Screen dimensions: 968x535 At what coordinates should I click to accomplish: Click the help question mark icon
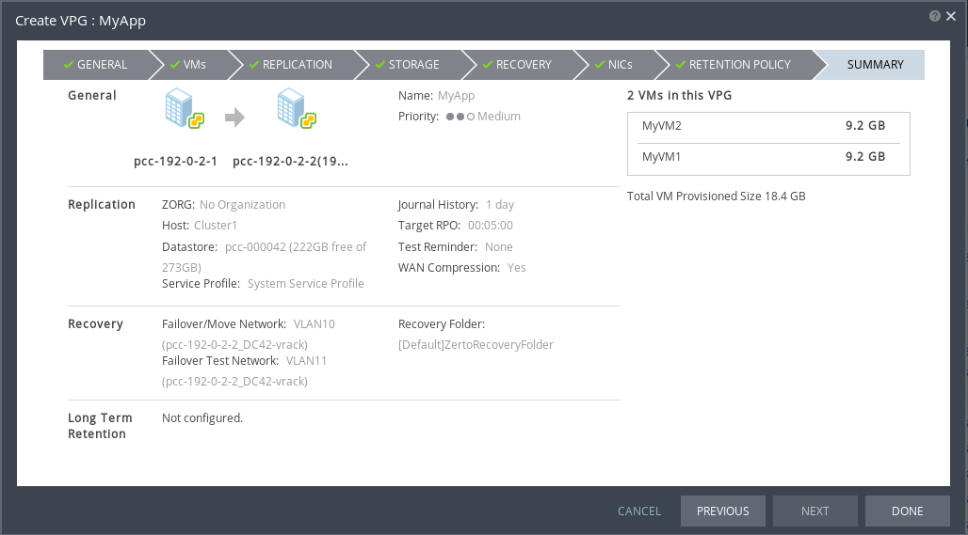[x=934, y=17]
